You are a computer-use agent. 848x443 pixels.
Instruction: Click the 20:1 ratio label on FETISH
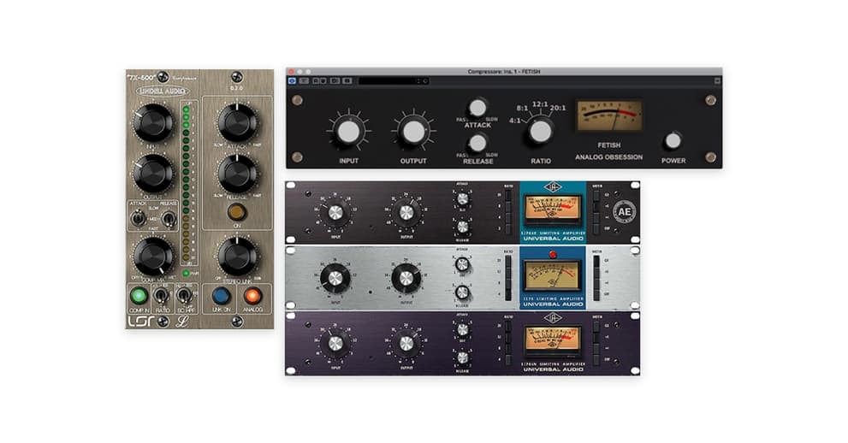click(x=558, y=108)
